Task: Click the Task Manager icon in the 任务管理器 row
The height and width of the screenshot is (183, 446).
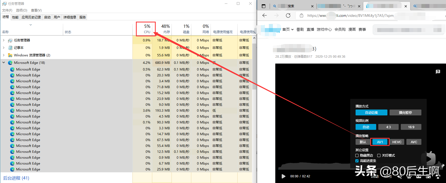Action: pos(10,40)
